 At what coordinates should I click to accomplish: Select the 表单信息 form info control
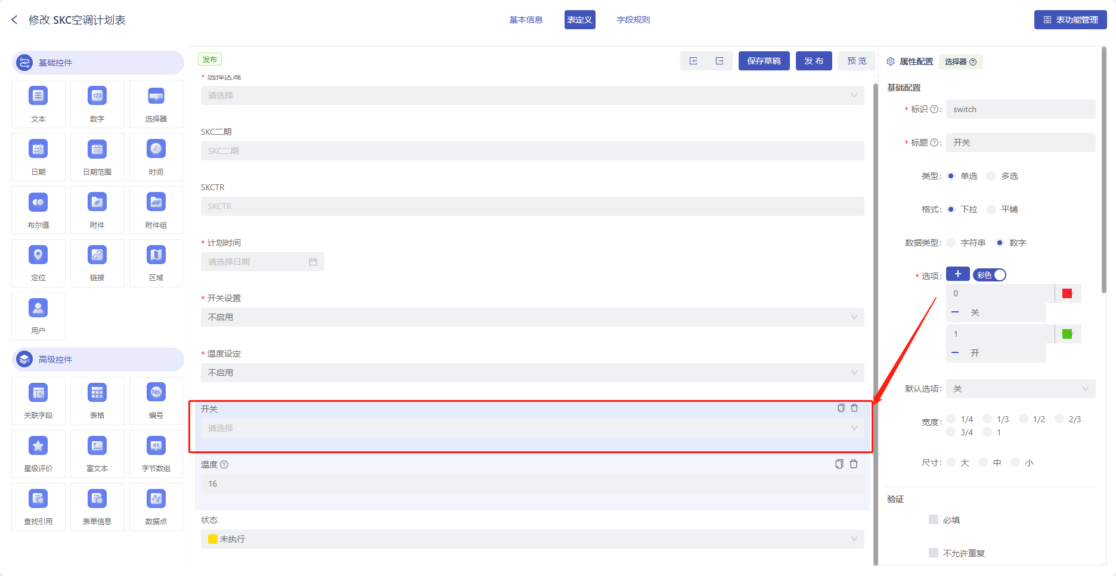click(97, 507)
